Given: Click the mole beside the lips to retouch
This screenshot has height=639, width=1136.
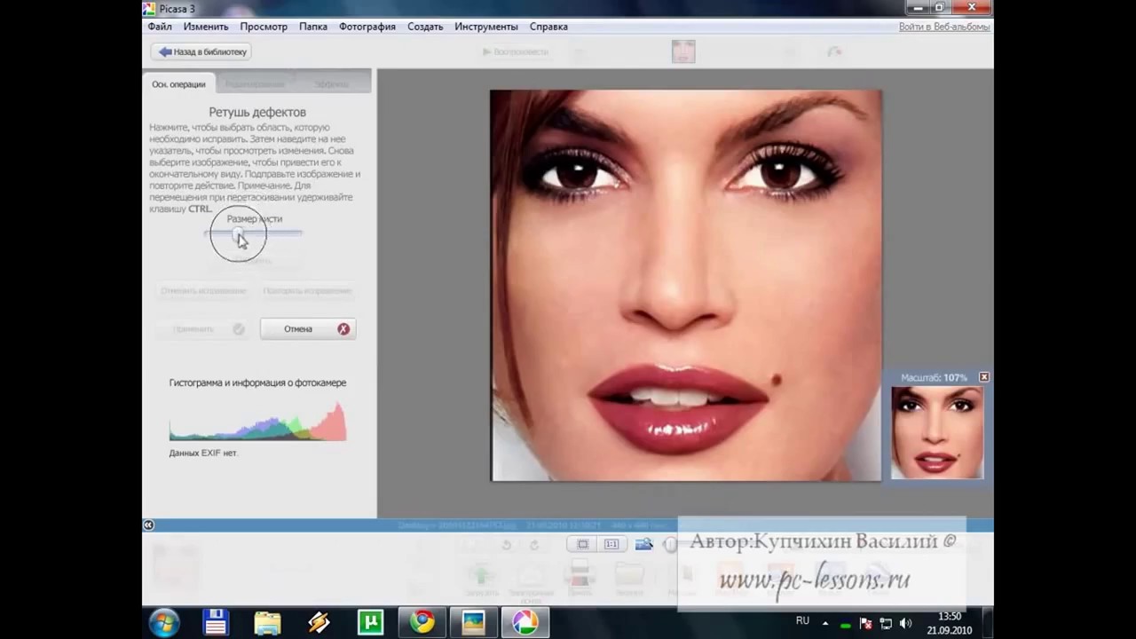Looking at the screenshot, I should click(x=776, y=380).
